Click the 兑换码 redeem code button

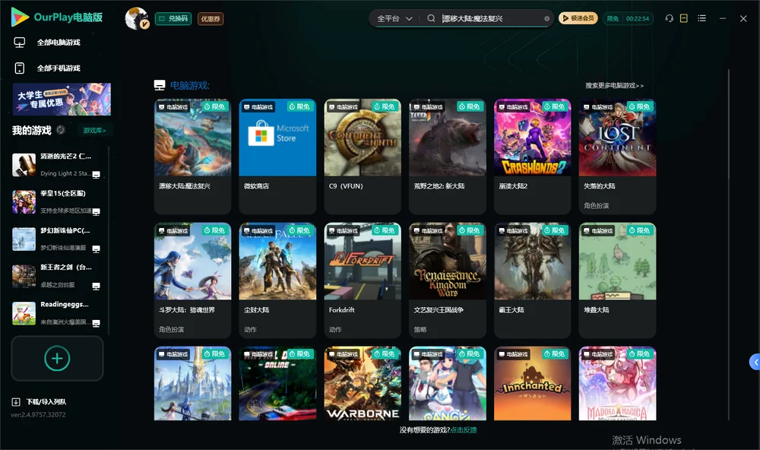[x=173, y=19]
